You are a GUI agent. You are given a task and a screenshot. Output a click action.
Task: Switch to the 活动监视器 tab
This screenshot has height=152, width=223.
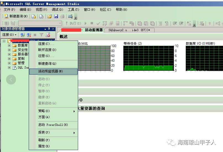click(82, 30)
